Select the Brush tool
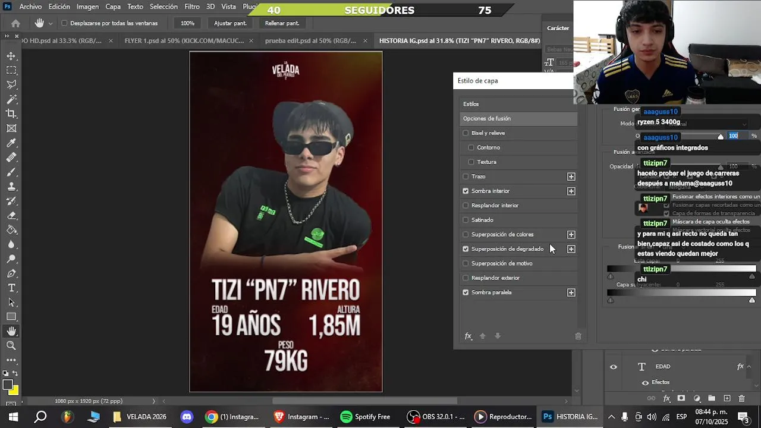 pyautogui.click(x=11, y=172)
